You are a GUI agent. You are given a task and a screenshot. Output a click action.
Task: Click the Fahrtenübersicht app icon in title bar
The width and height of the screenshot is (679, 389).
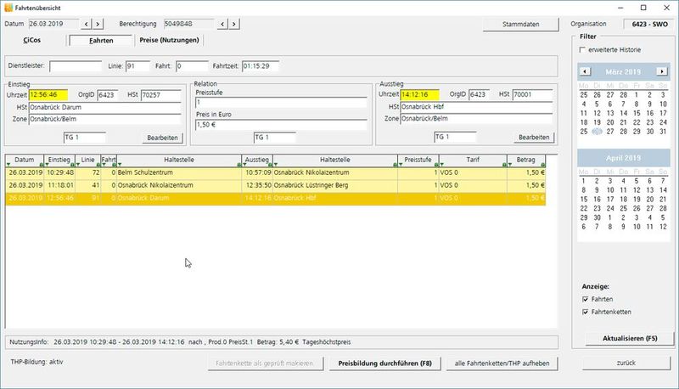click(8, 7)
